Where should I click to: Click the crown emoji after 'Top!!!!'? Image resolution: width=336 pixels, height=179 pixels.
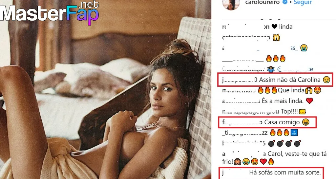point(302,111)
